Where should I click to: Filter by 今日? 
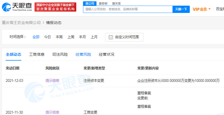coord(47,37)
